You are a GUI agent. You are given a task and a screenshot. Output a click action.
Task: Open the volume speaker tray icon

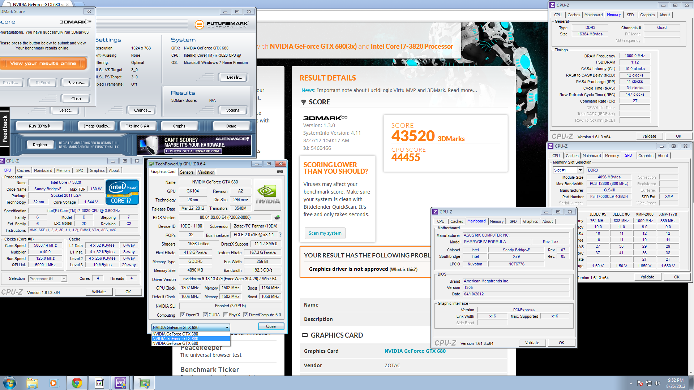[x=657, y=383]
